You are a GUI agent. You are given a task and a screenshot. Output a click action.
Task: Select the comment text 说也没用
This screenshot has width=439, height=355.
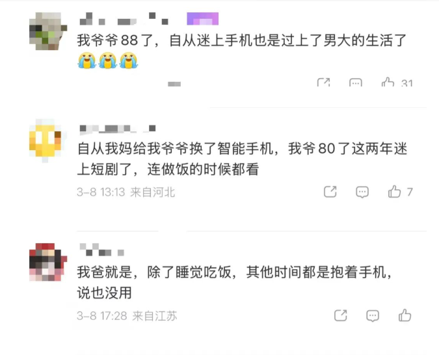[104, 293]
